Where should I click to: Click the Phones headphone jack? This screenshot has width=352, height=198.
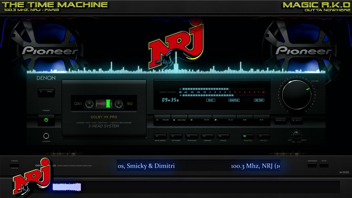[46, 136]
